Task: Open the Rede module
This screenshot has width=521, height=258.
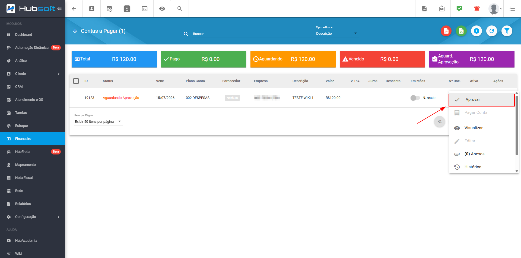Action: 33,191
